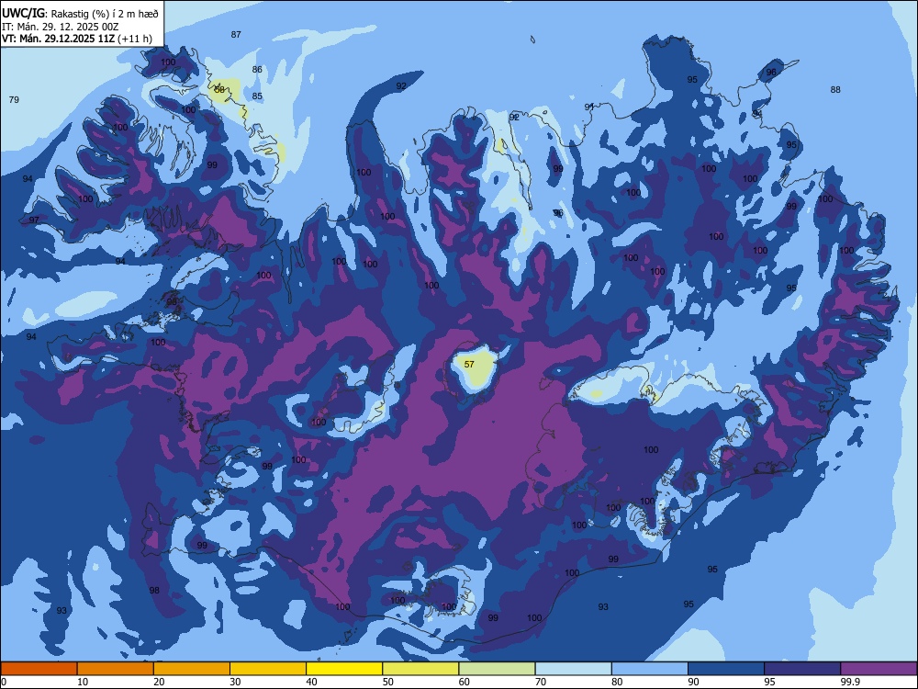Click the 50 legend tick label

tap(388, 682)
